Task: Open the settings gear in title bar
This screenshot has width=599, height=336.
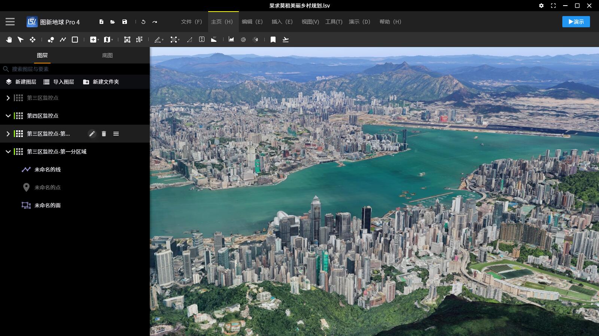Action: 541,6
